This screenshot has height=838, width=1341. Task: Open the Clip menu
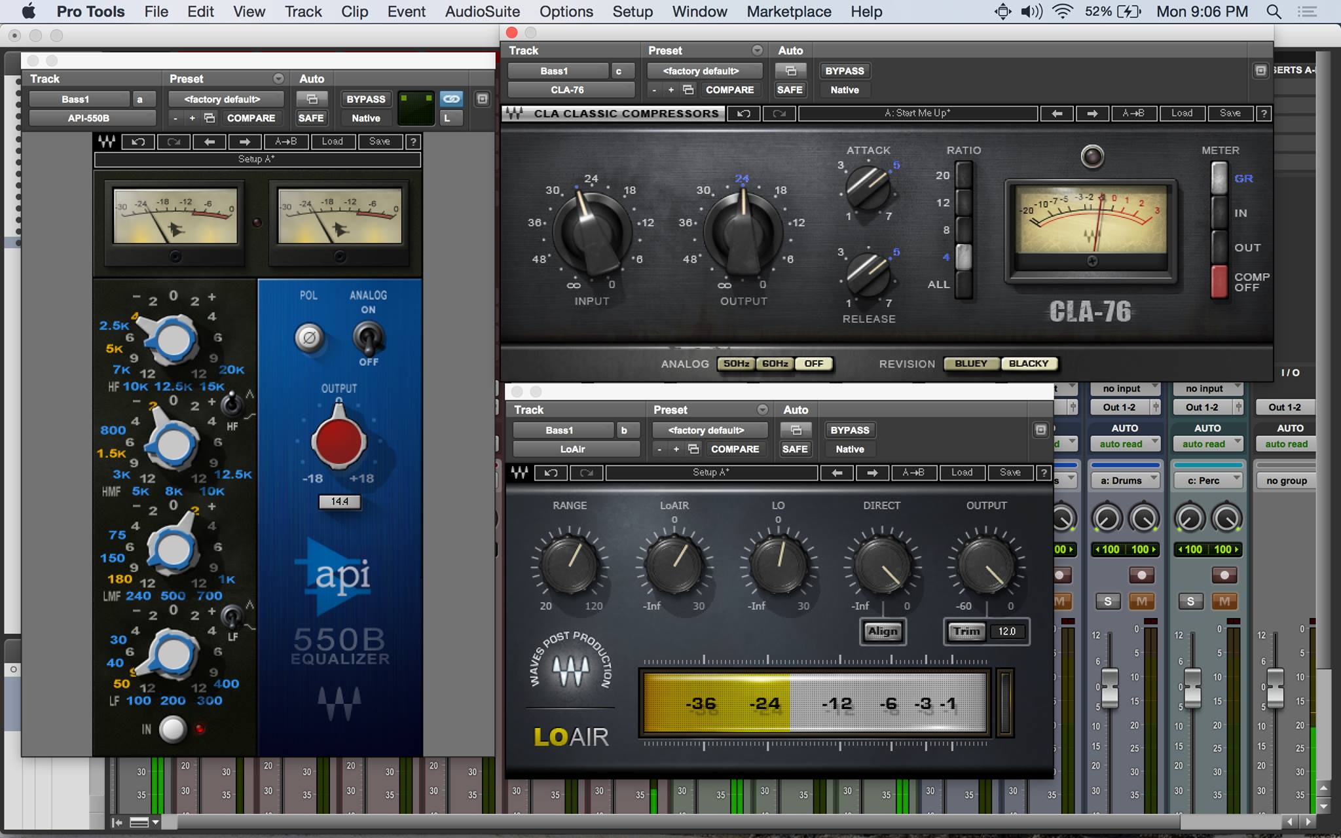coord(354,12)
